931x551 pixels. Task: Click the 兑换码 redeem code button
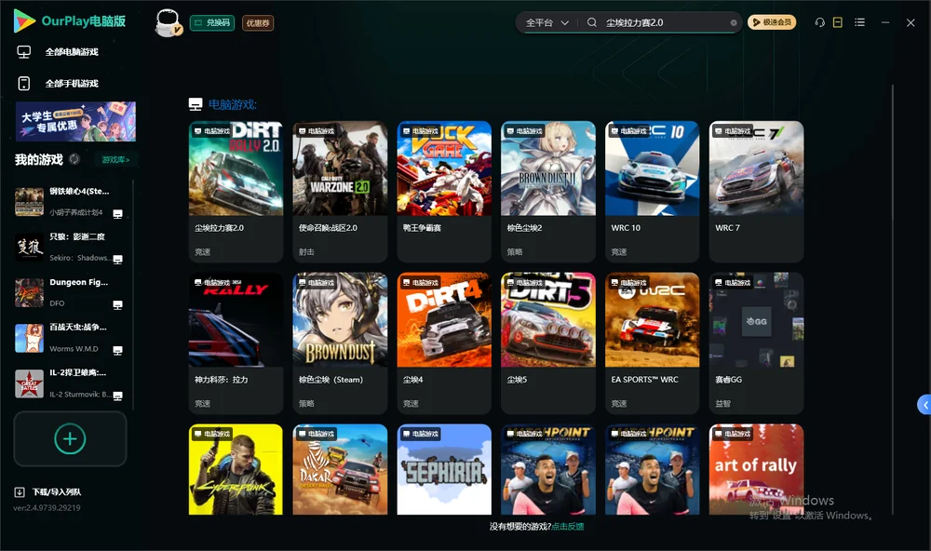coord(212,23)
